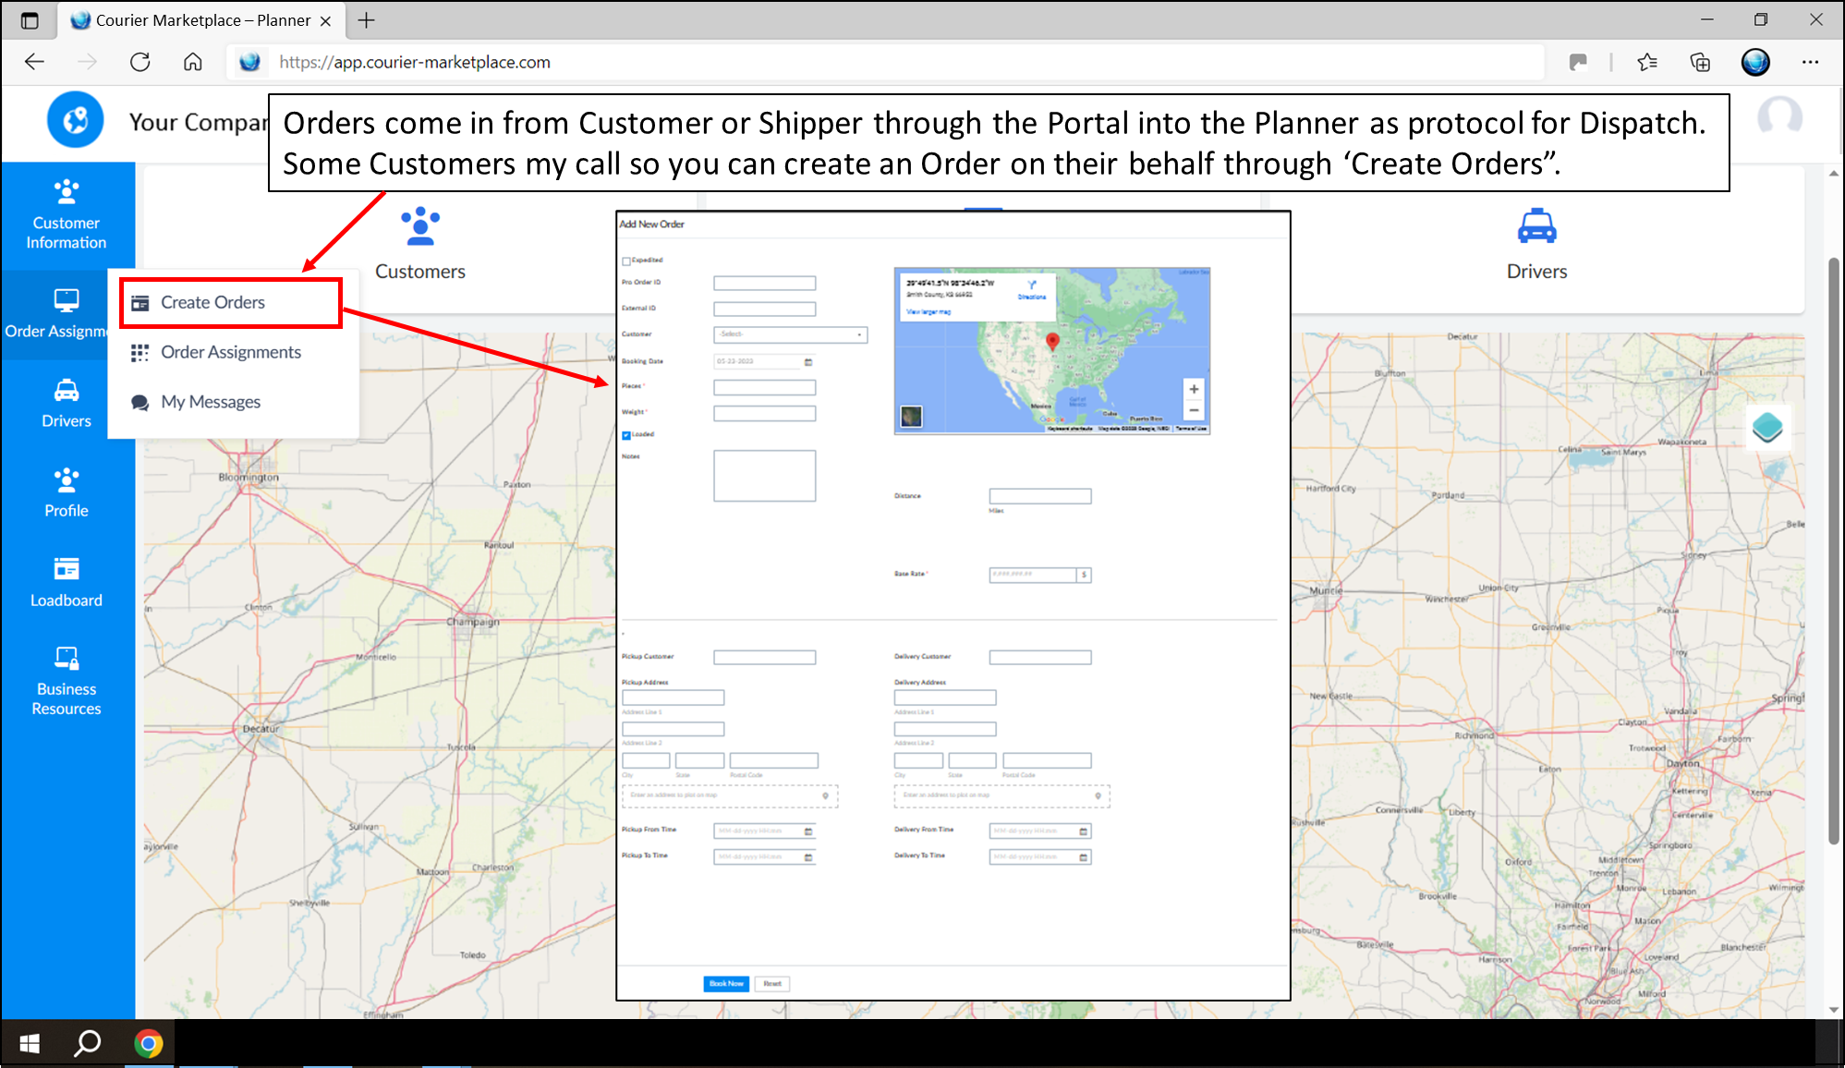Click the Weight input field
Screen dimensions: 1845x1068
click(x=764, y=413)
